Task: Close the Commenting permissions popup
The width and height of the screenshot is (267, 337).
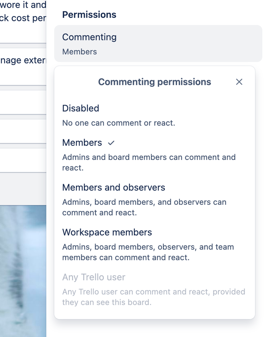Action: click(x=239, y=82)
